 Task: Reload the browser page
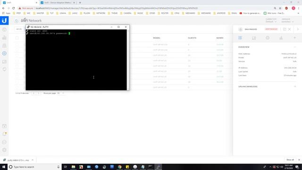(x=14, y=8)
